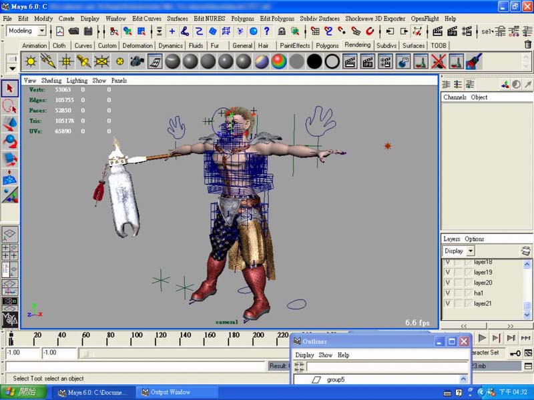
Task: Open the shelf menu black down-arrow
Action: 13,69
